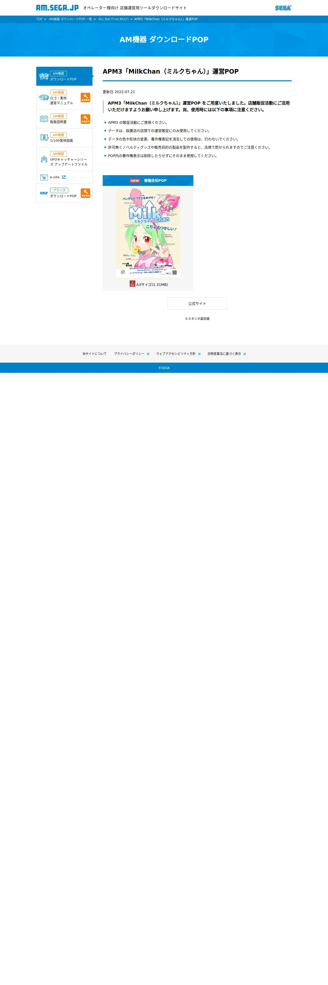The width and height of the screenshot is (328, 985).
Task: Open ALL.Net P-ras MULTI breadcrumb
Action: point(113,19)
